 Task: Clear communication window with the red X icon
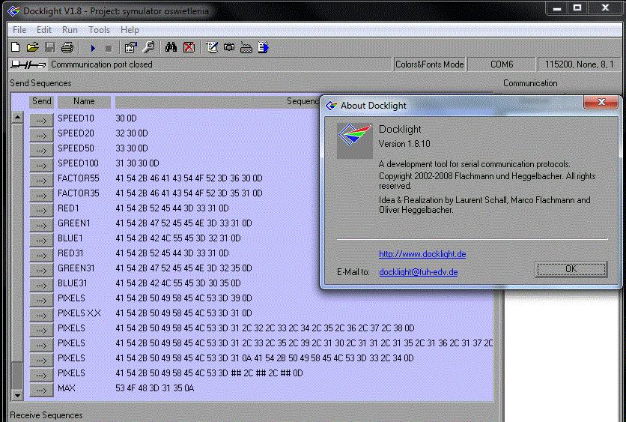coord(189,47)
